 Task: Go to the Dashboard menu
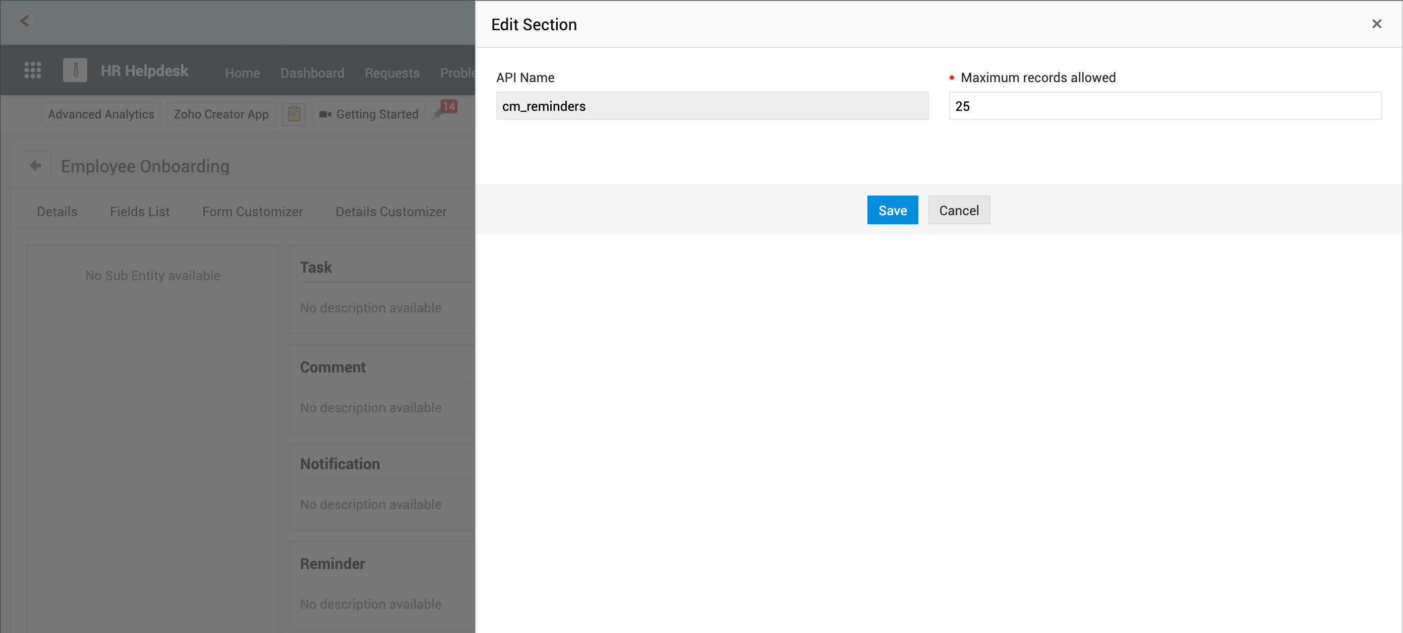312,73
